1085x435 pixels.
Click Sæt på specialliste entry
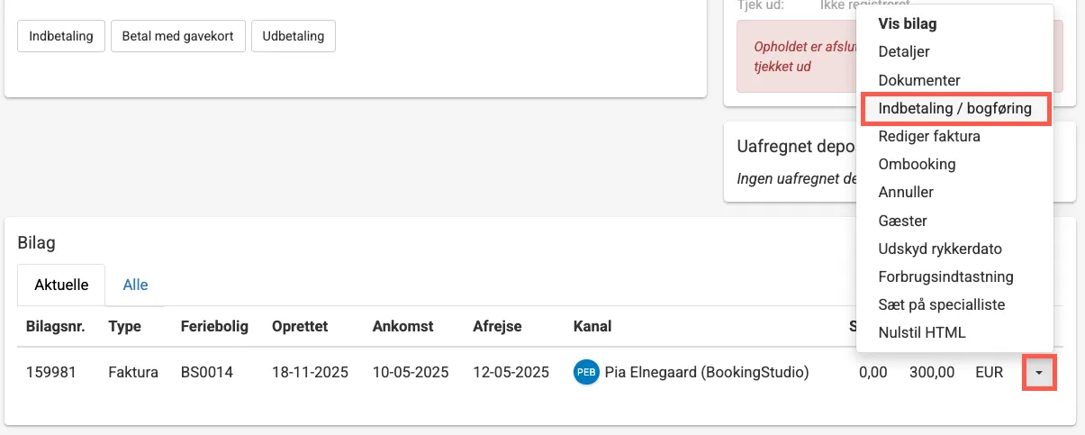[941, 304]
